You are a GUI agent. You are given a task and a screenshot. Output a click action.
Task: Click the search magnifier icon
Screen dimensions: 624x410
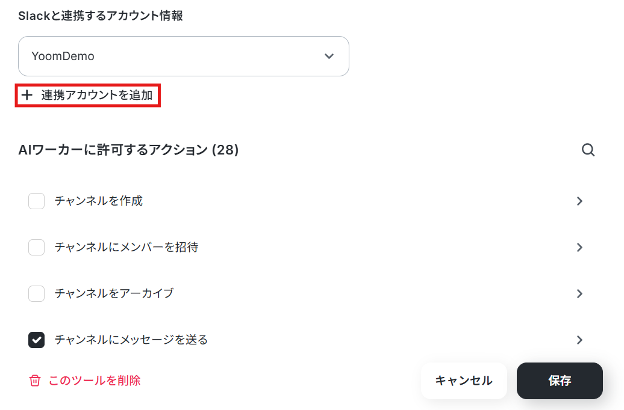(x=588, y=150)
